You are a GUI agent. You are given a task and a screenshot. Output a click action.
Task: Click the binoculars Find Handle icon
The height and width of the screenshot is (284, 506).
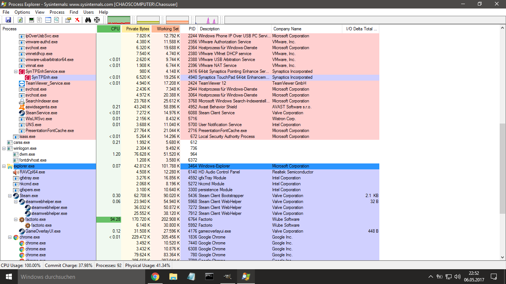(x=88, y=20)
